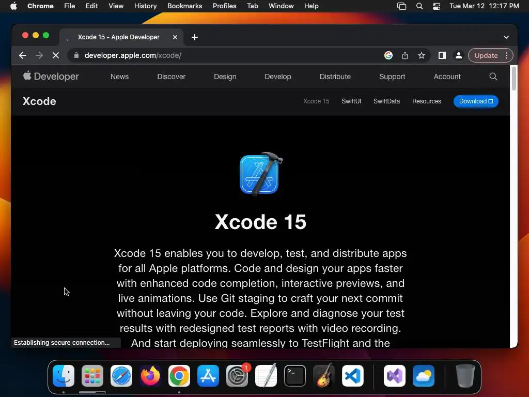This screenshot has height=397, width=529.
Task: Open Stage Manager in menu bar
Action: click(401, 6)
